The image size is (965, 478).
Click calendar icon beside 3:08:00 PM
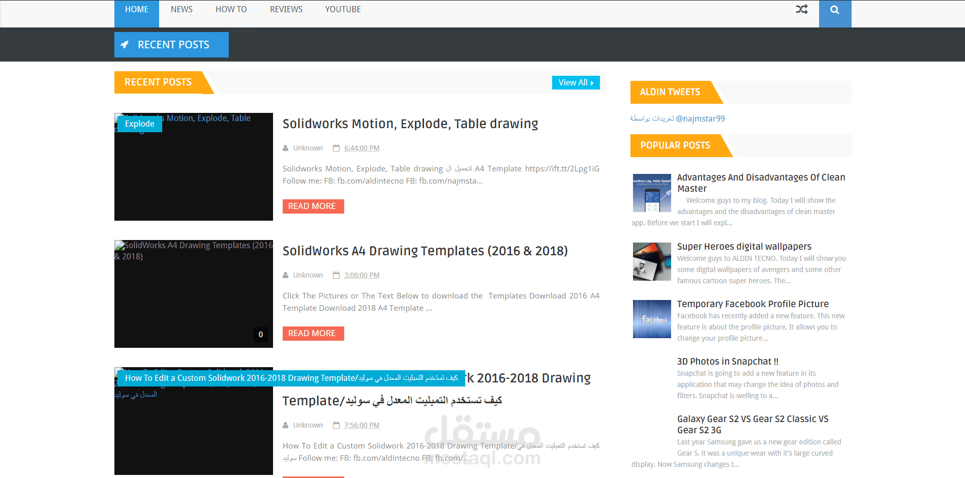[x=336, y=275]
